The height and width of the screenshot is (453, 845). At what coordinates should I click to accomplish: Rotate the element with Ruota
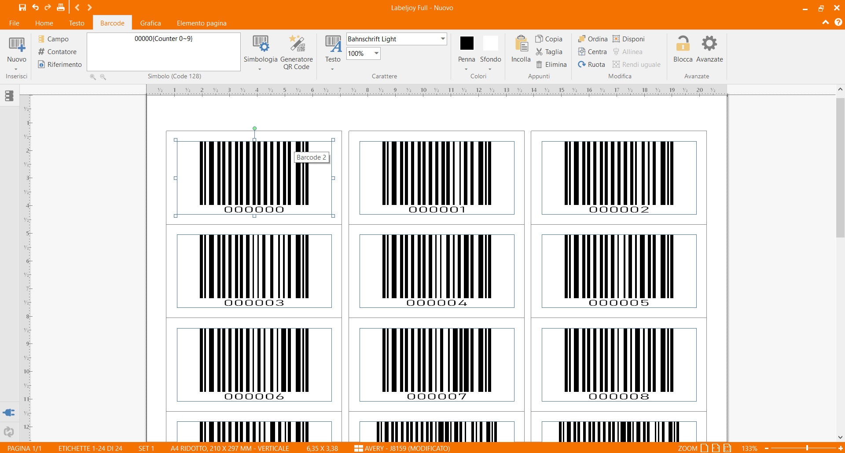tap(591, 65)
